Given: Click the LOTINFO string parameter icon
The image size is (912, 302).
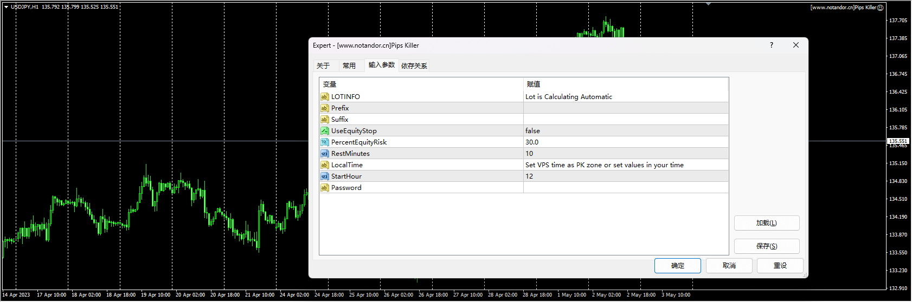Looking at the screenshot, I should click(324, 97).
